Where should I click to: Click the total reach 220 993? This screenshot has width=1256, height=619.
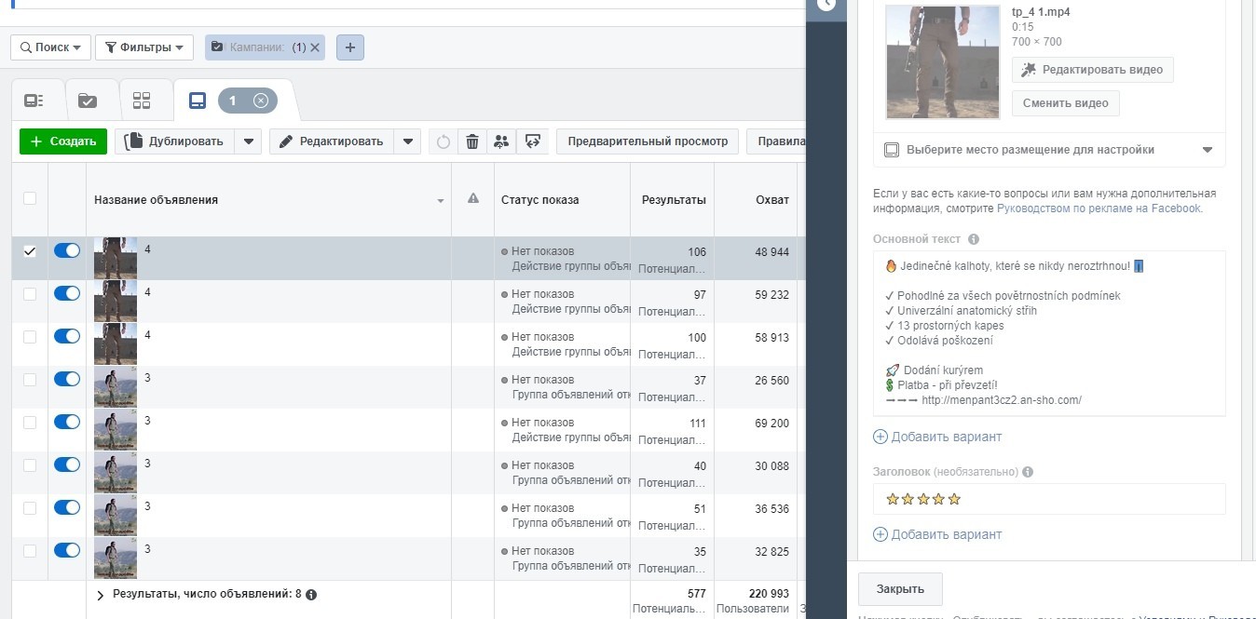[770, 594]
